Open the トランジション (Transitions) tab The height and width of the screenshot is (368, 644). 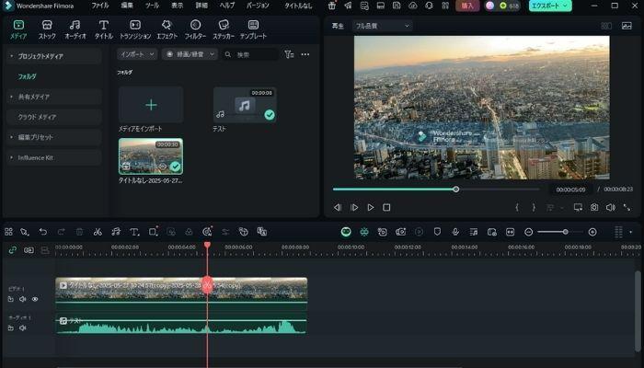tap(135, 29)
